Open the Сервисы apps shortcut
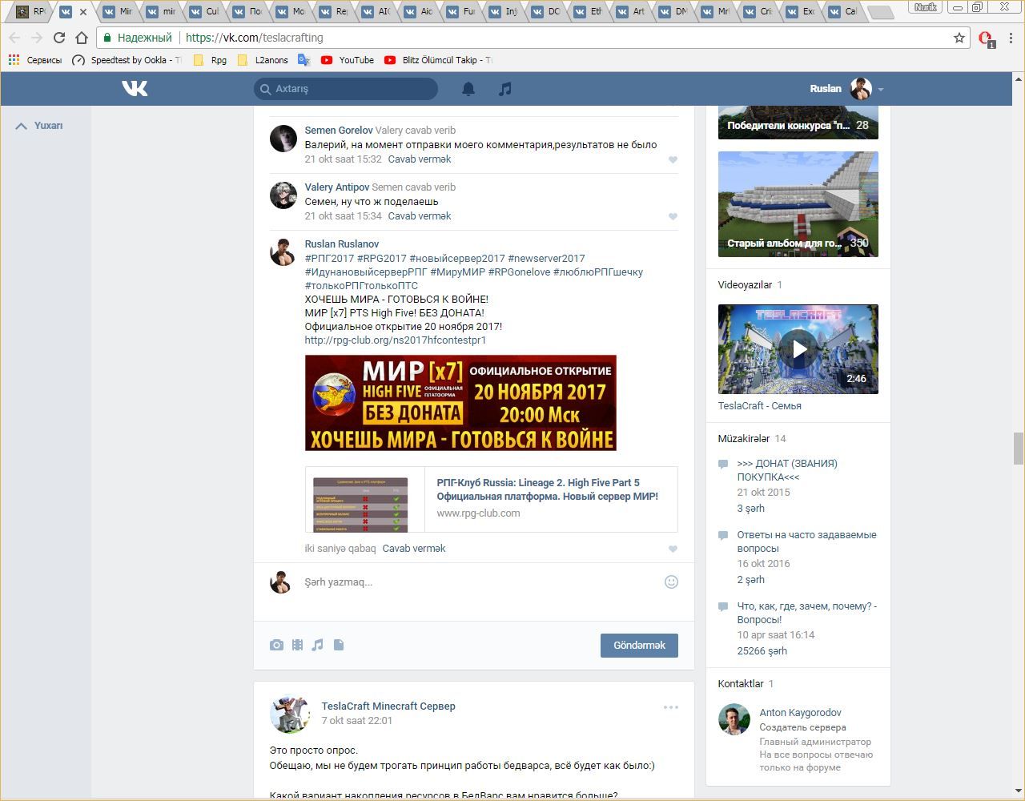1025x801 pixels. (34, 60)
